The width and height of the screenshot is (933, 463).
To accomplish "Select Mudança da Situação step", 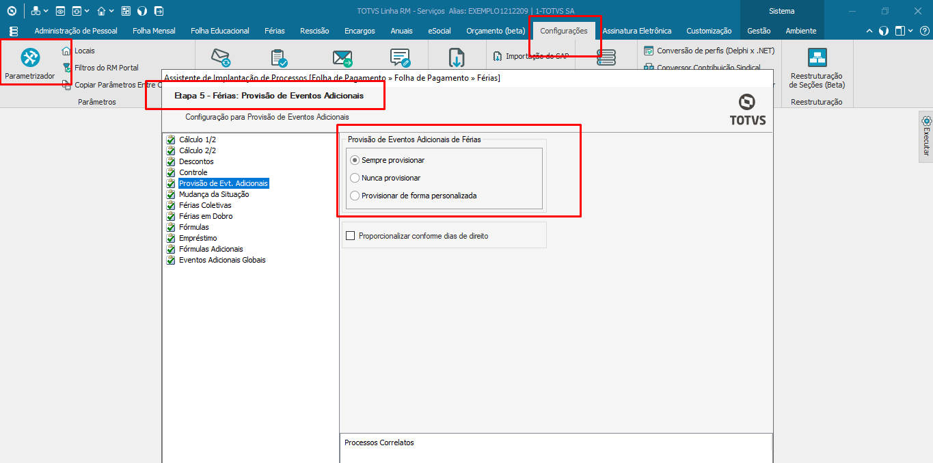I will point(214,194).
